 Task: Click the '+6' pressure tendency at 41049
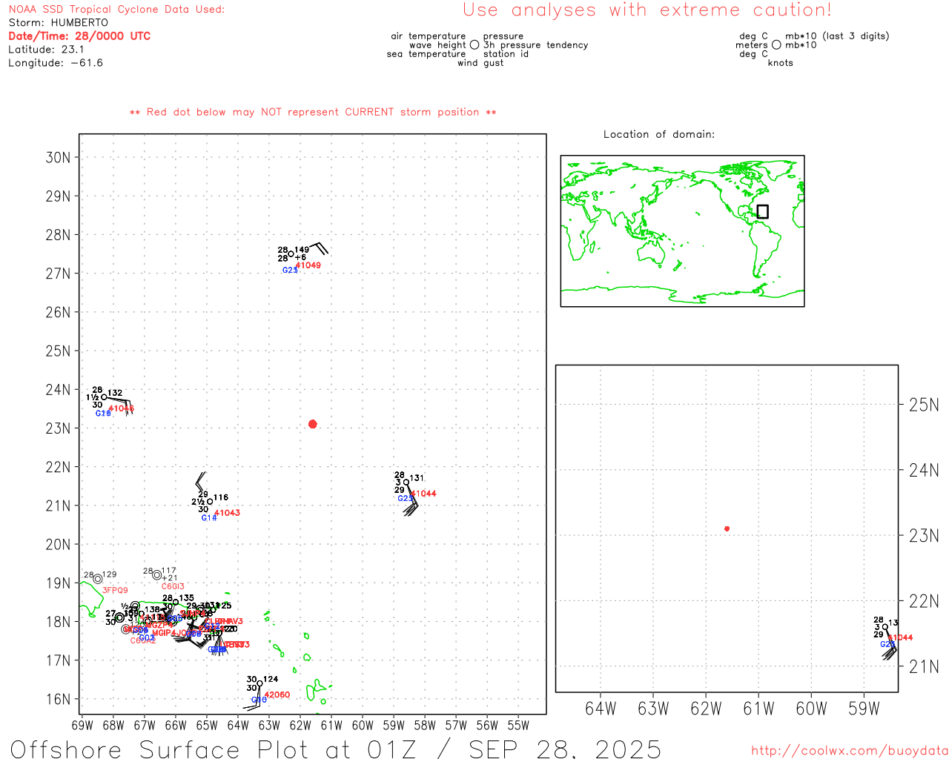(300, 258)
